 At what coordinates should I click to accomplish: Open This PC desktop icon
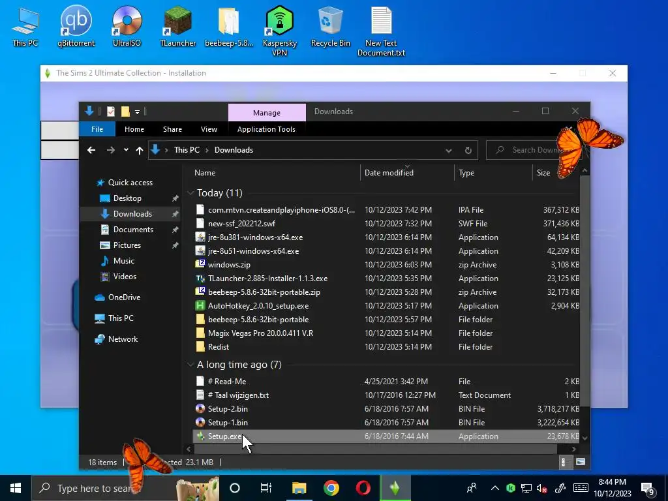click(x=25, y=26)
